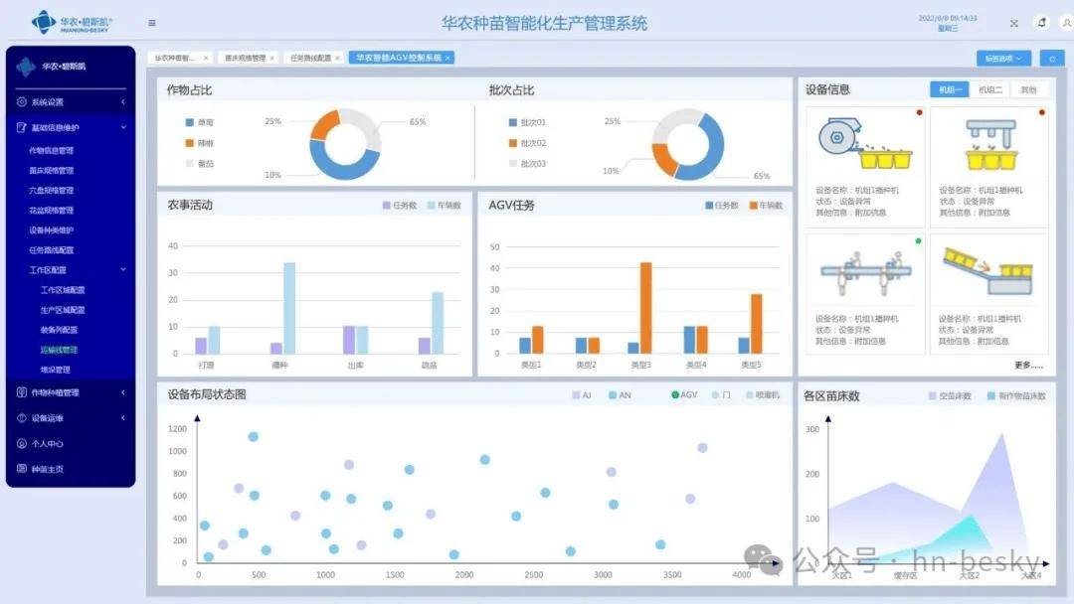Open device card showing workers at conveyor
1074x604 pixels.
865,294
